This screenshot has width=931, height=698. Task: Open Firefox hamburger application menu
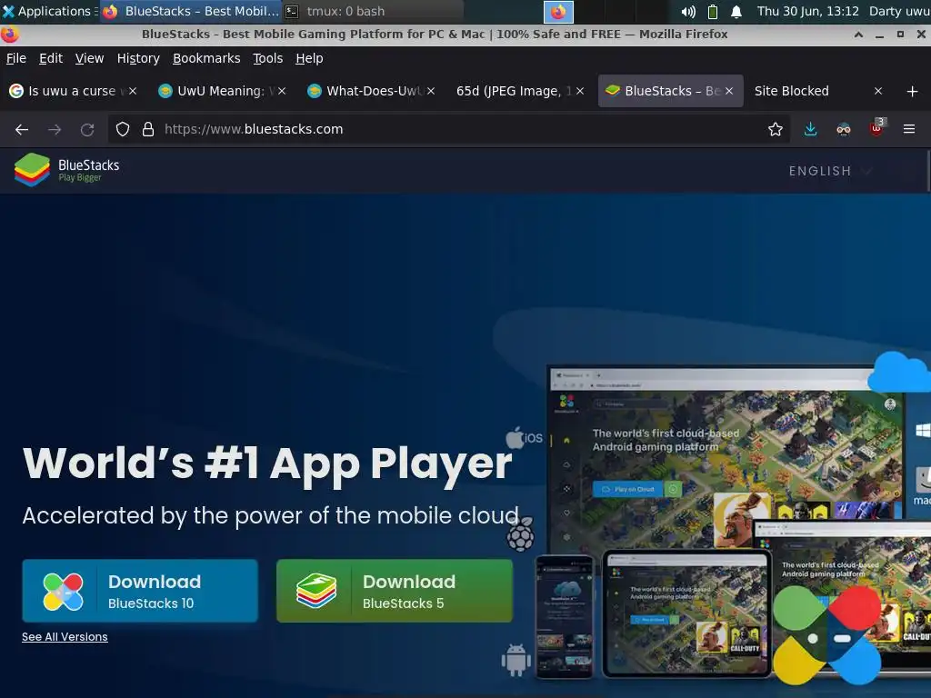pos(909,129)
